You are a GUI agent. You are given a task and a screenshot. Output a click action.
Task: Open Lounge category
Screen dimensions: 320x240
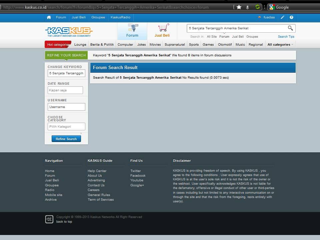tap(80, 44)
